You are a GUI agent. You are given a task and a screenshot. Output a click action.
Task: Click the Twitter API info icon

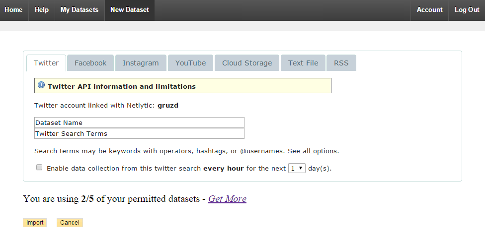point(41,85)
